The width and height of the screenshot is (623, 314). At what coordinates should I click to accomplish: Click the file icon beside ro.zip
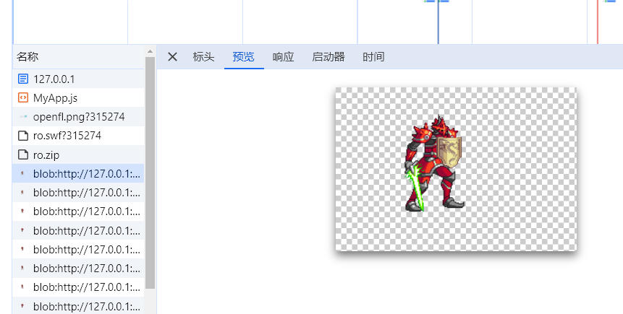pyautogui.click(x=23, y=154)
